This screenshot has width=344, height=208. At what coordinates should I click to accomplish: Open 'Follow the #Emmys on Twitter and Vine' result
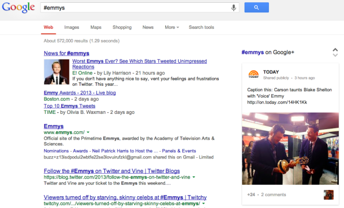click(x=112, y=171)
